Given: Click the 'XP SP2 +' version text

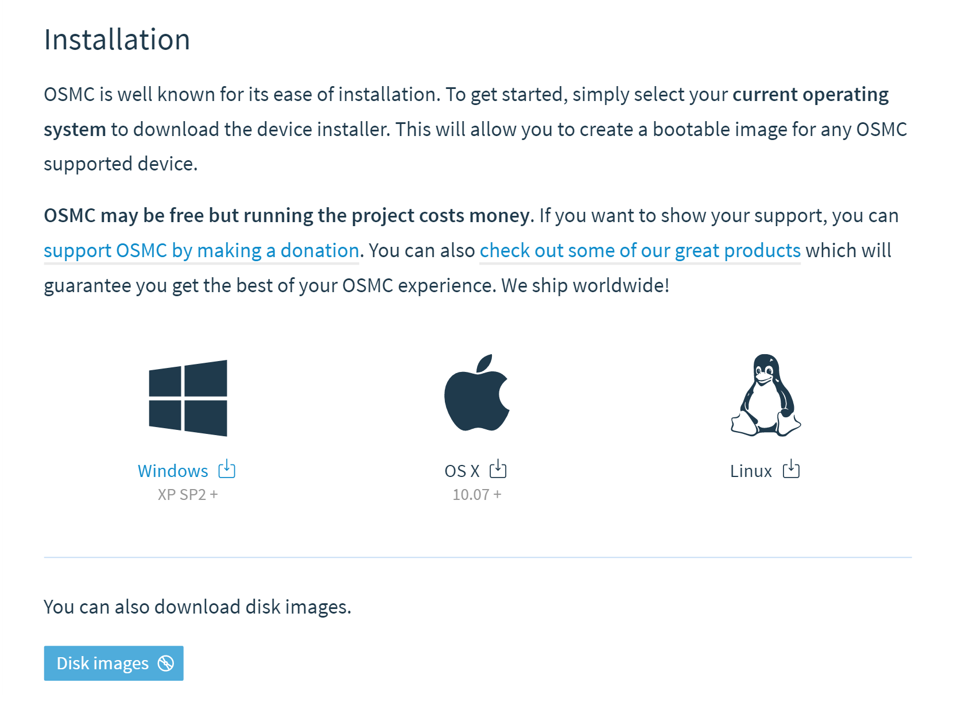Looking at the screenshot, I should [x=188, y=495].
